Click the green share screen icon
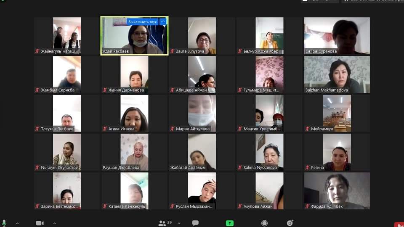This screenshot has height=227, width=404. (x=230, y=223)
